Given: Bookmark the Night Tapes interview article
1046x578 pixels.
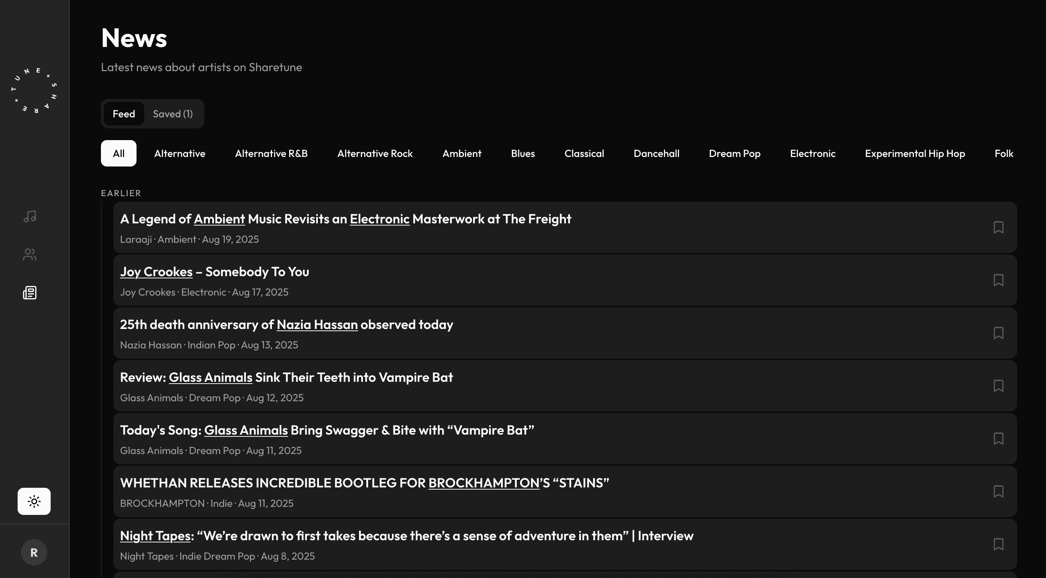Looking at the screenshot, I should [x=999, y=544].
